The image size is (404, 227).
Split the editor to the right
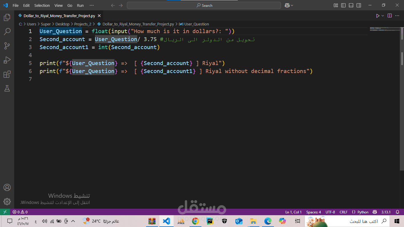point(390,16)
